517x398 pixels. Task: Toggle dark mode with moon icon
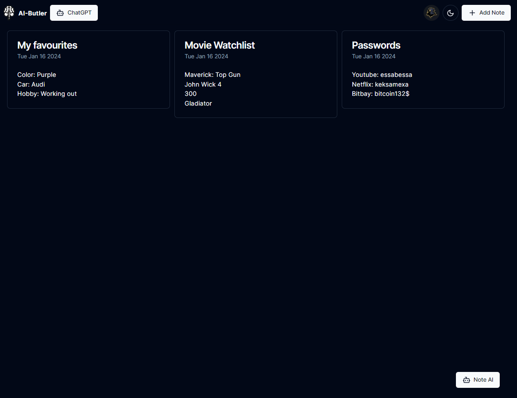(x=451, y=13)
